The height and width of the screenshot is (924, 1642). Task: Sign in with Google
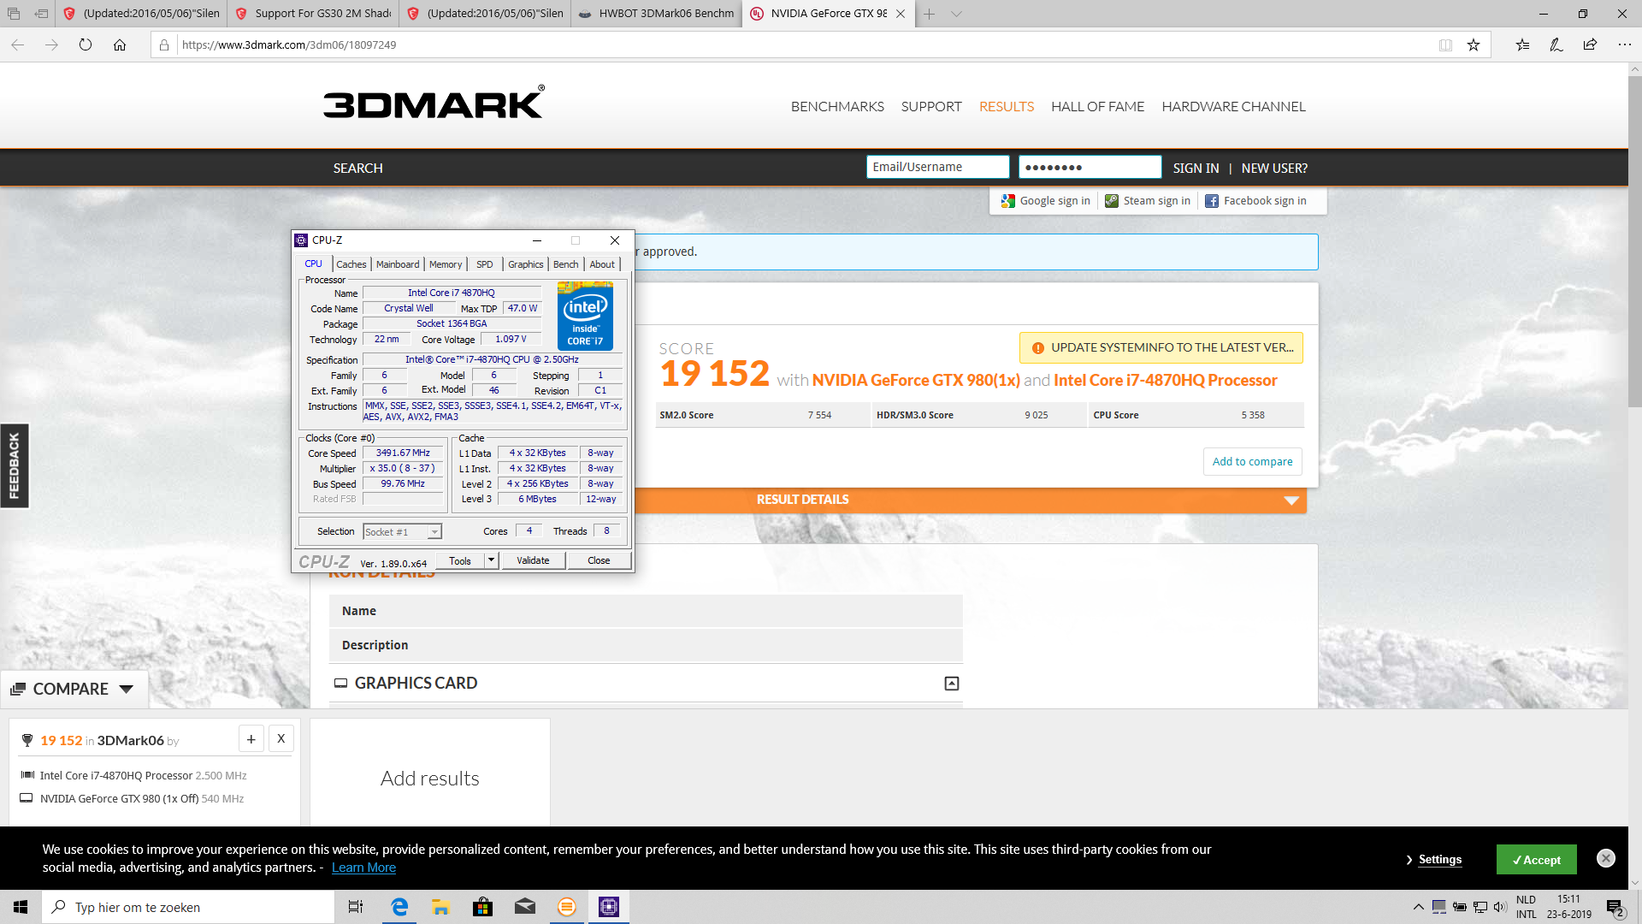point(1046,201)
